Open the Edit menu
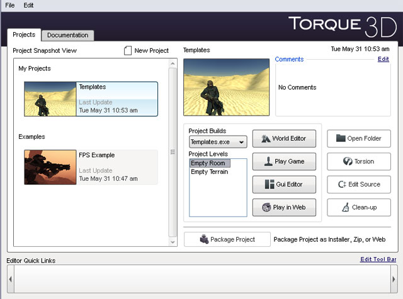 (x=29, y=5)
